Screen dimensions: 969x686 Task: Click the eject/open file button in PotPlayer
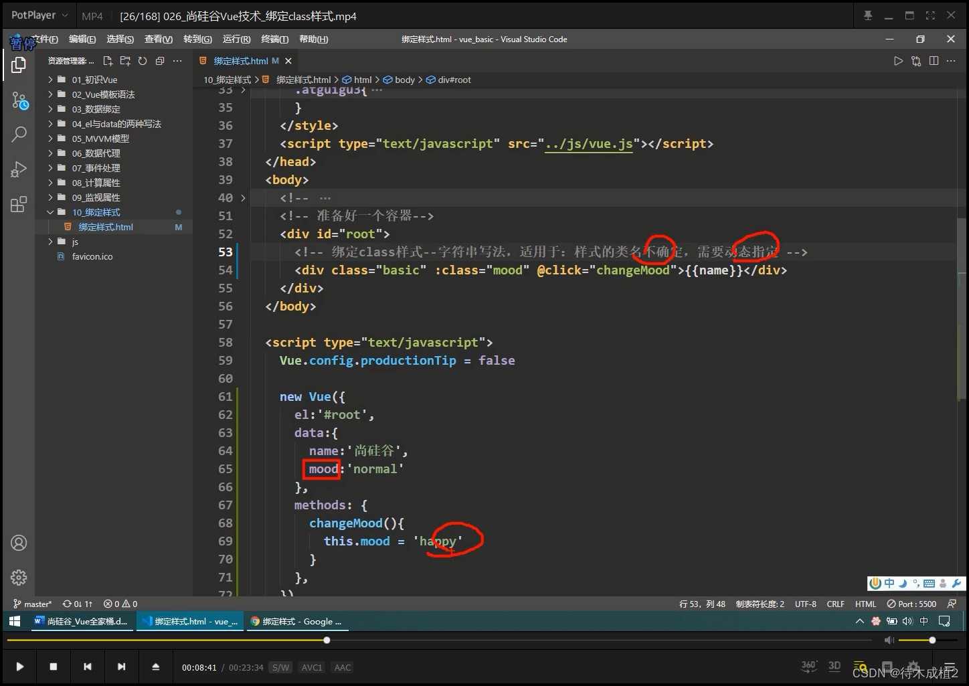click(155, 667)
